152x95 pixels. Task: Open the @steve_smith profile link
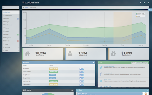tap(108, 73)
